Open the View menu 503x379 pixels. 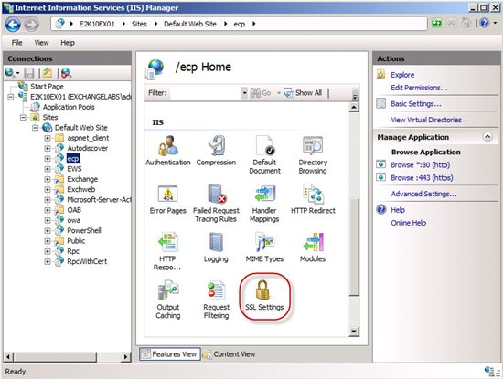click(42, 43)
